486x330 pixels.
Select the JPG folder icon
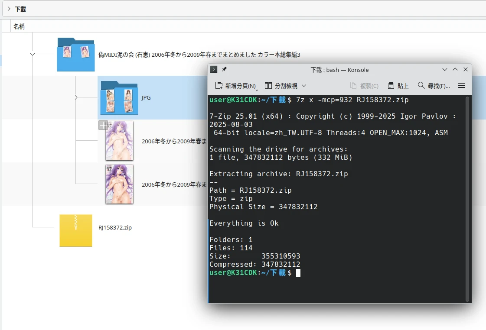click(119, 97)
